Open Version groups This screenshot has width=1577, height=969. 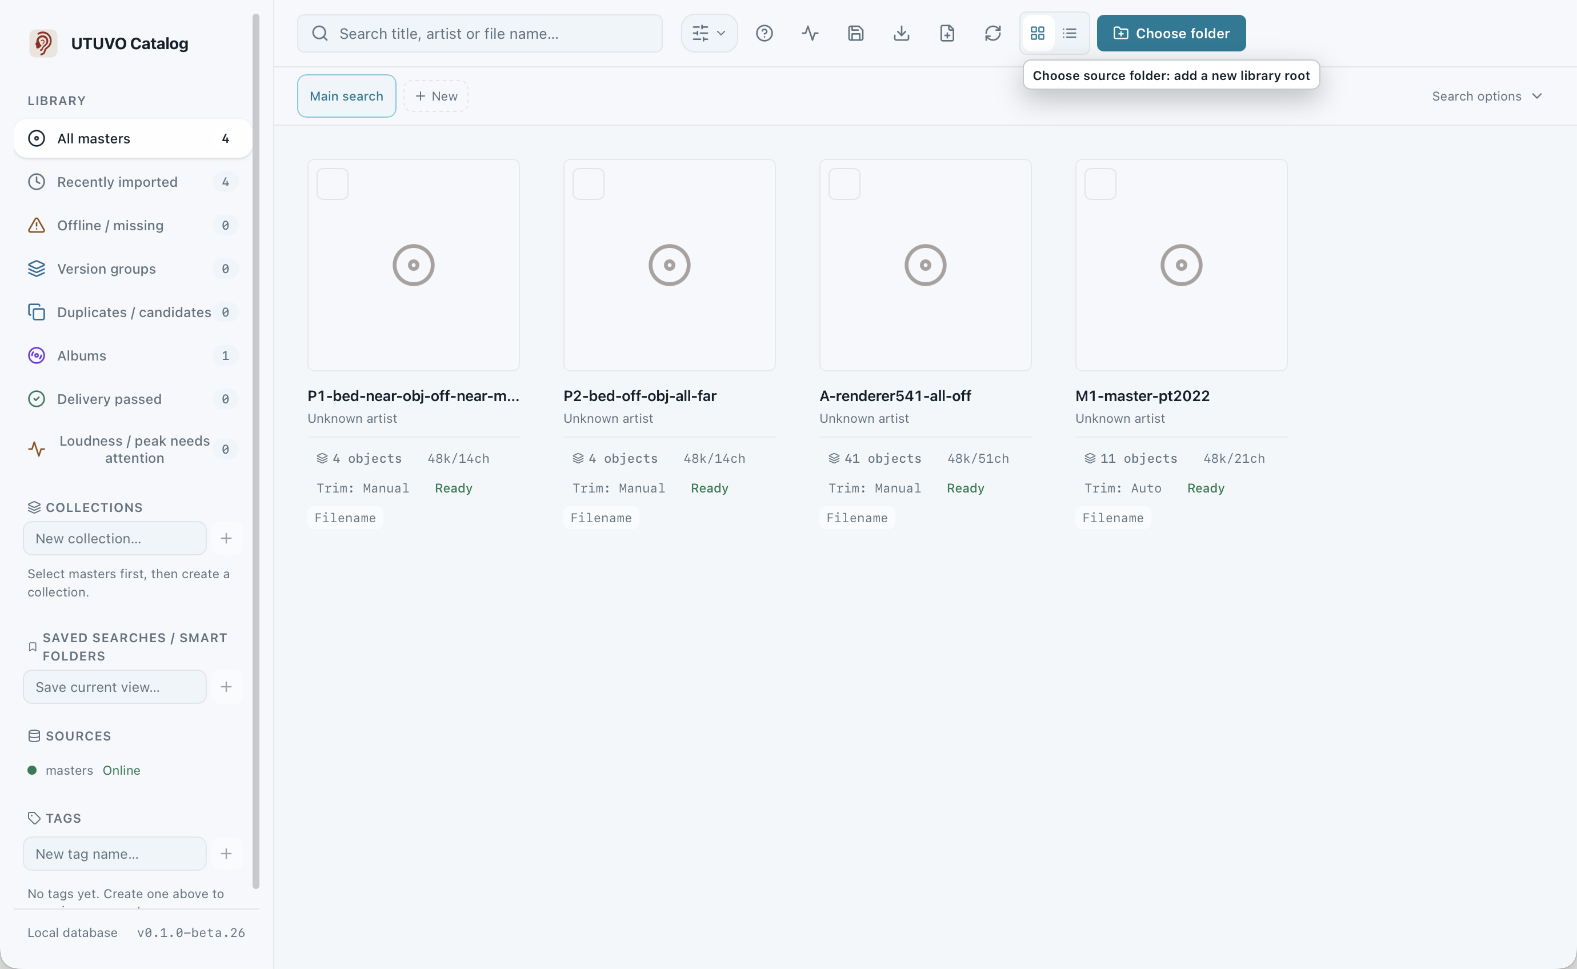pyautogui.click(x=133, y=269)
